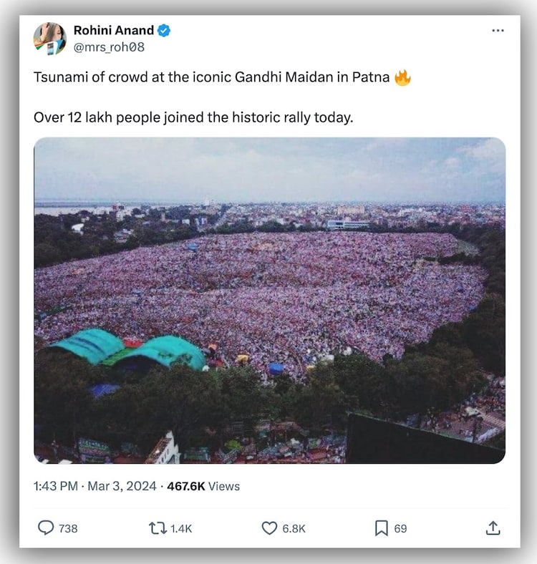Click the 738 replies count
This screenshot has height=564, width=537.
point(68,529)
